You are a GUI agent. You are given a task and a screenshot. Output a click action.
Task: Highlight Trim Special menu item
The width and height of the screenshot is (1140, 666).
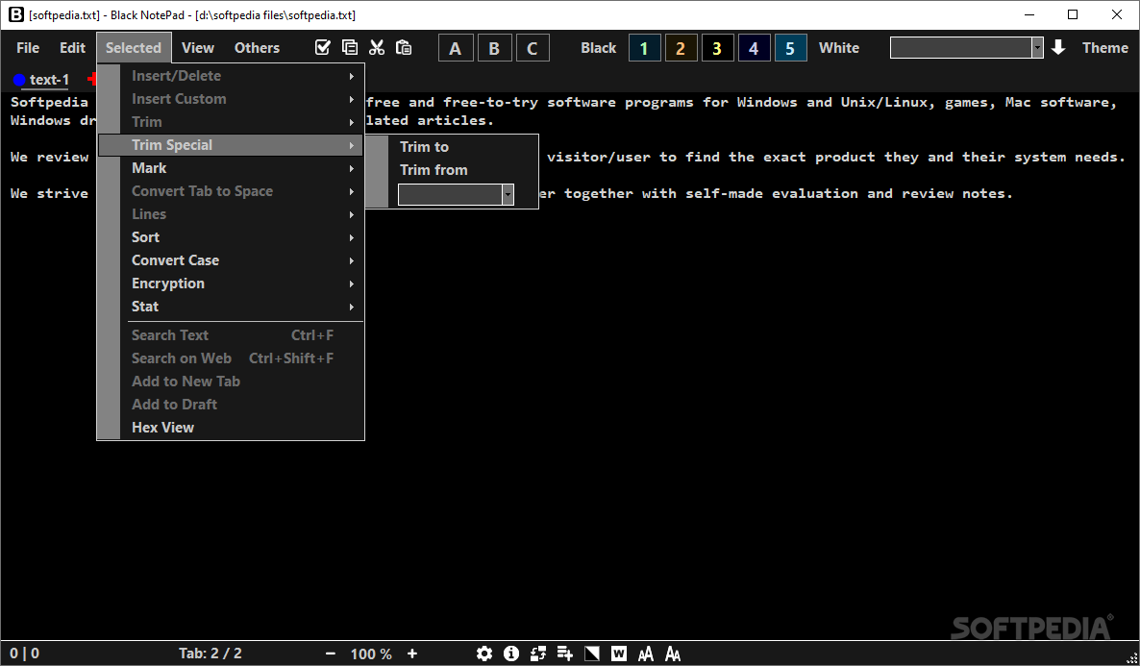[232, 145]
